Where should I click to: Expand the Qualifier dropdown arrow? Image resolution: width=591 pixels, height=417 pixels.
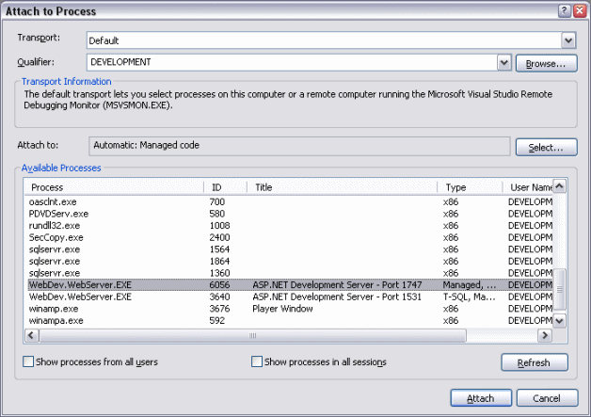pyautogui.click(x=503, y=62)
